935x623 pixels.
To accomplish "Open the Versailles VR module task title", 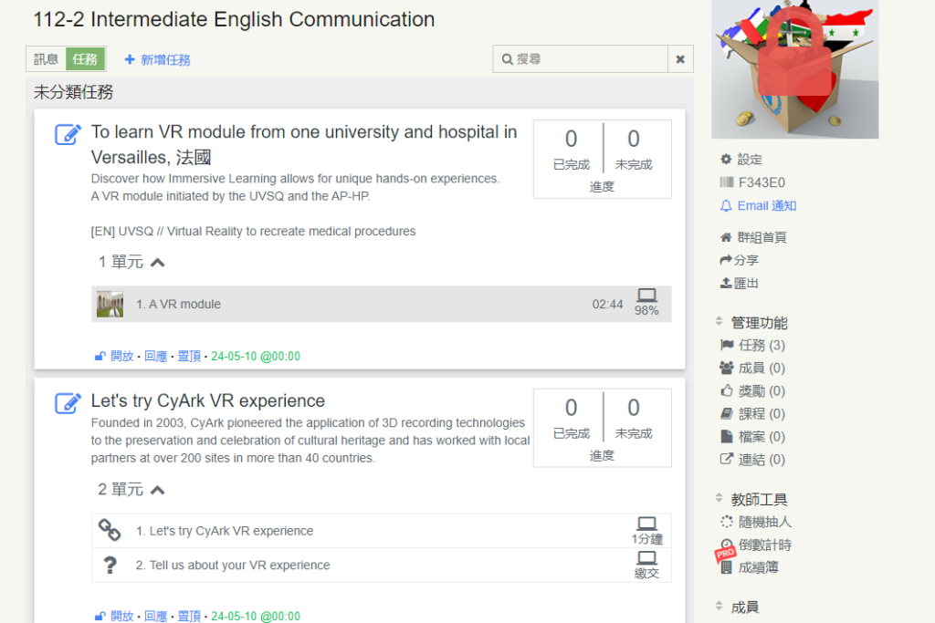I will coord(304,144).
